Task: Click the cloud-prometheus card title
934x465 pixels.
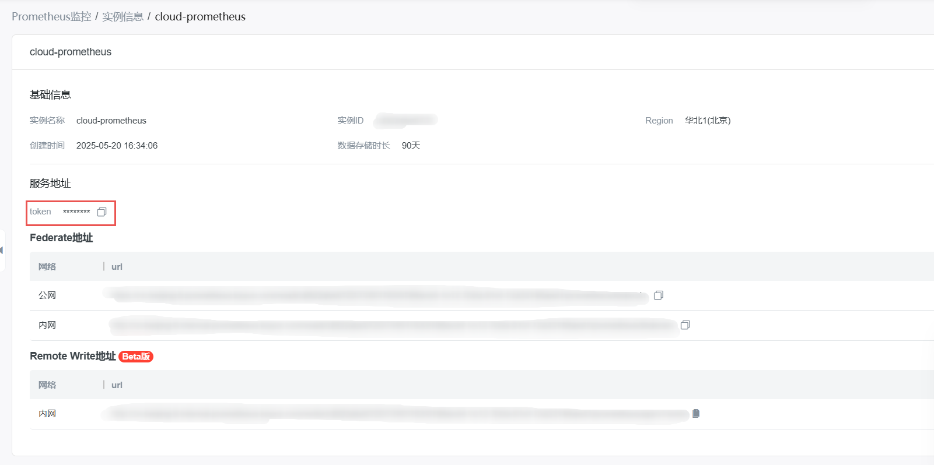Action: click(x=71, y=52)
